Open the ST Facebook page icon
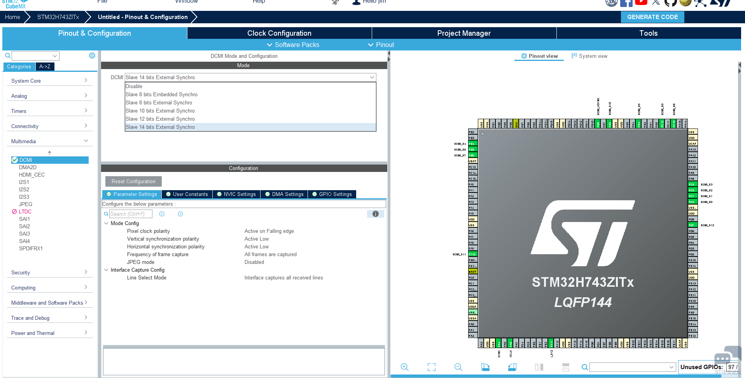The width and height of the screenshot is (745, 378). pyautogui.click(x=626, y=3)
